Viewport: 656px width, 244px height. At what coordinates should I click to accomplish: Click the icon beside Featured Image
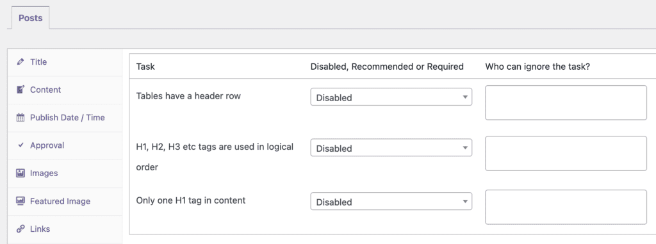pos(20,201)
